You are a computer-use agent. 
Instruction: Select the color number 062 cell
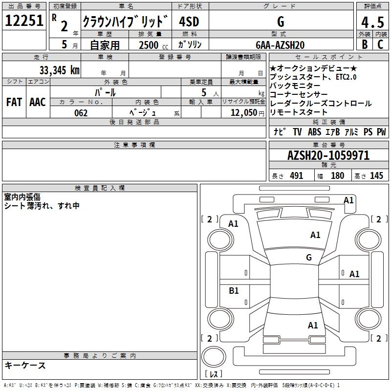[81, 113]
